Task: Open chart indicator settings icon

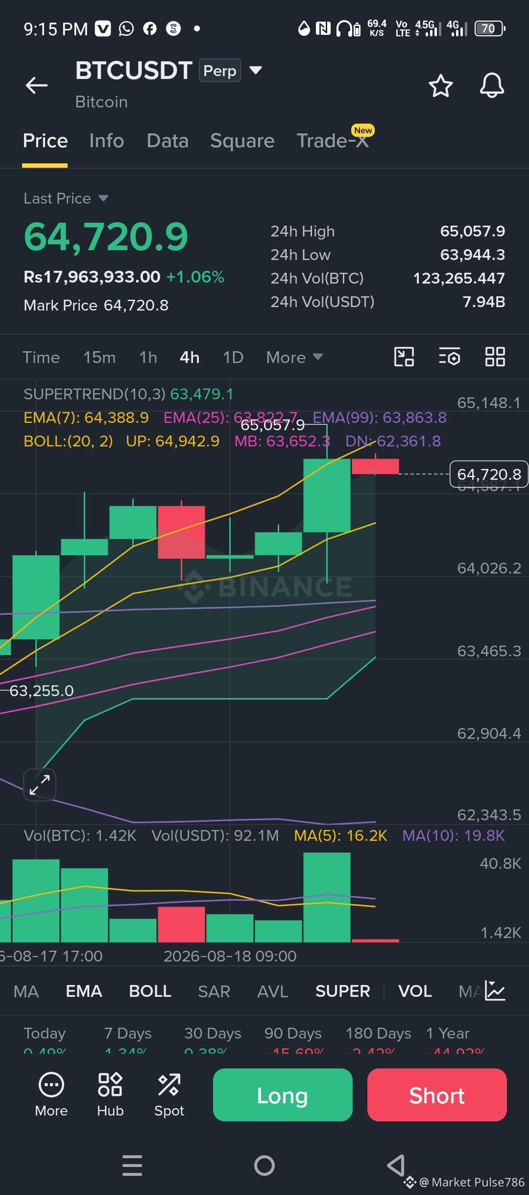Action: point(449,357)
